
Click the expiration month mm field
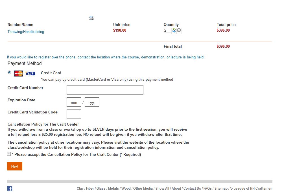tap(74, 102)
